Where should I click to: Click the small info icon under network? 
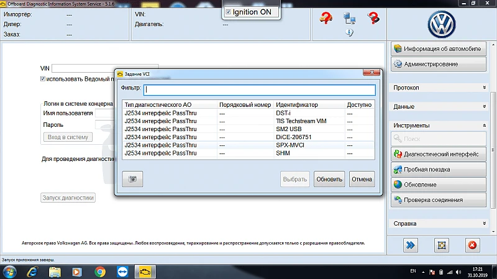click(x=349, y=32)
